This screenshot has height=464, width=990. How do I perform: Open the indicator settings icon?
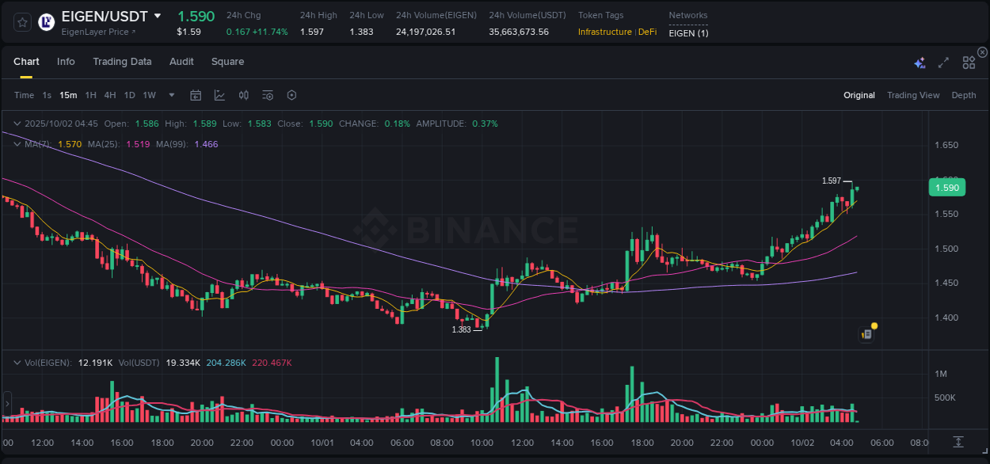click(267, 94)
